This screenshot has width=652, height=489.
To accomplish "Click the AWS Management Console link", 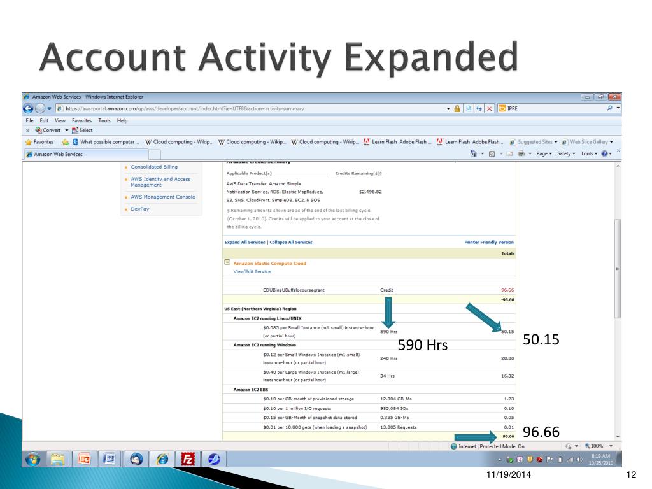I will point(162,197).
